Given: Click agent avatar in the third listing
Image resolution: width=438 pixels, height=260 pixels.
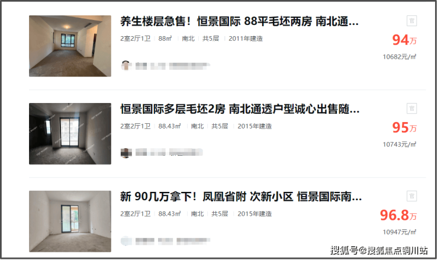Looking at the screenshot, I should pyautogui.click(x=126, y=240).
